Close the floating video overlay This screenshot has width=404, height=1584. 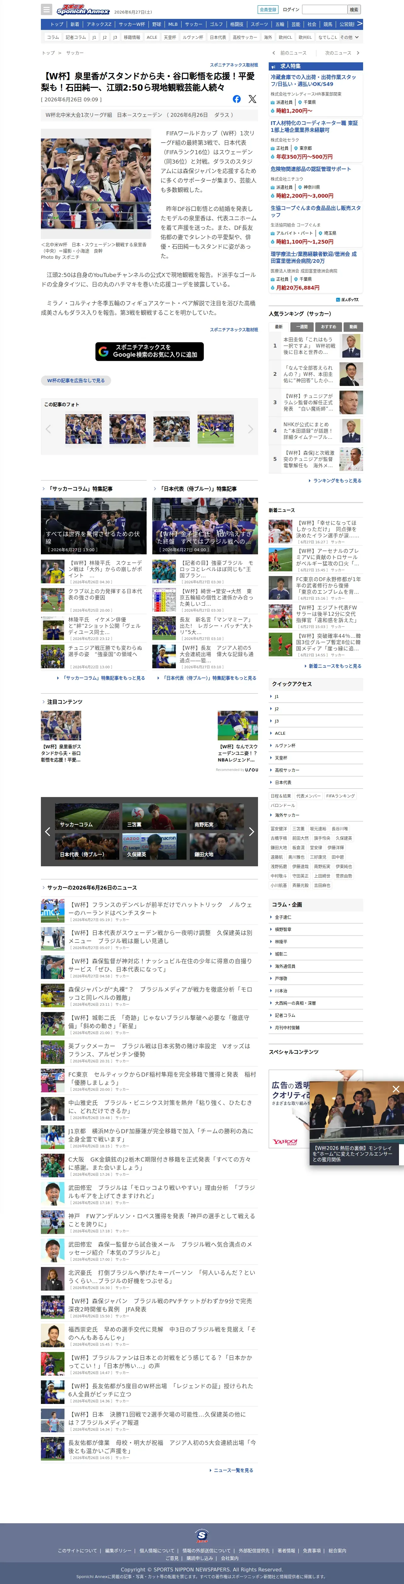point(396,1089)
